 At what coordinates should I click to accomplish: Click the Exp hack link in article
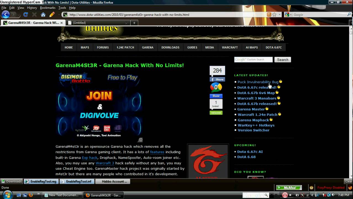[89, 158]
